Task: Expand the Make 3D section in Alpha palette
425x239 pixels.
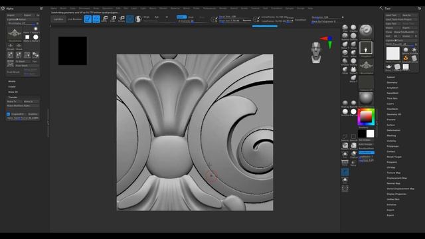Action: (13, 92)
